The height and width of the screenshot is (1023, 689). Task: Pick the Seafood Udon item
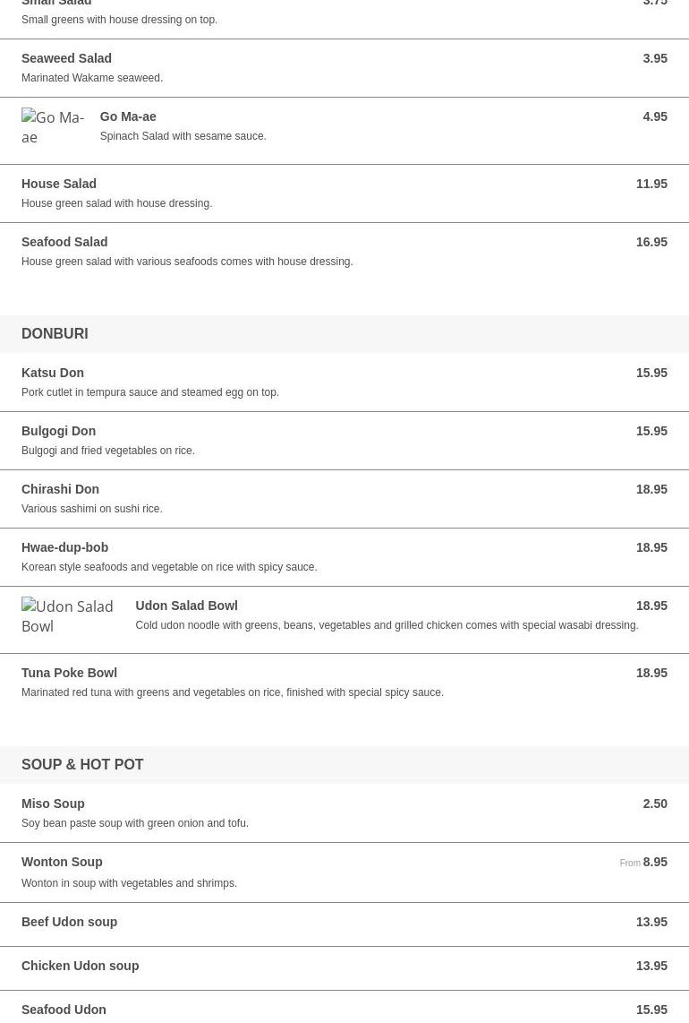point(64,1010)
